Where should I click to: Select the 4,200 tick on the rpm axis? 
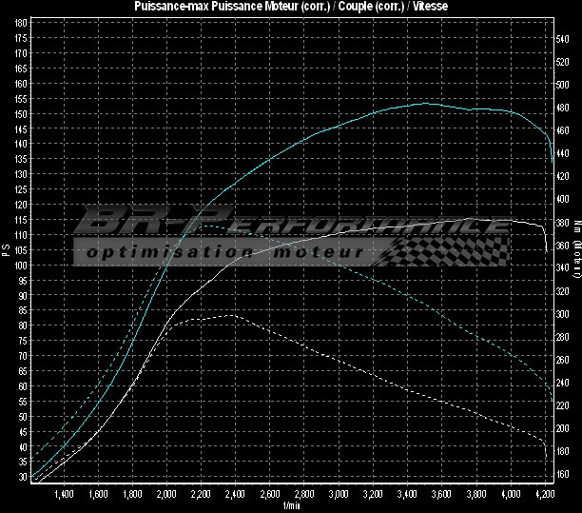[x=545, y=495]
